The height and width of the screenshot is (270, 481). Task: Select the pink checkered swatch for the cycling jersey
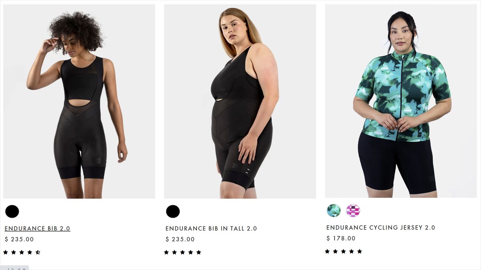click(352, 210)
